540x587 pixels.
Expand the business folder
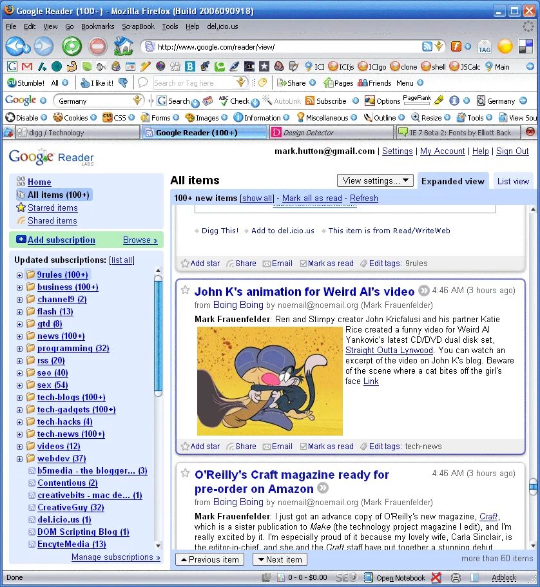(19, 287)
